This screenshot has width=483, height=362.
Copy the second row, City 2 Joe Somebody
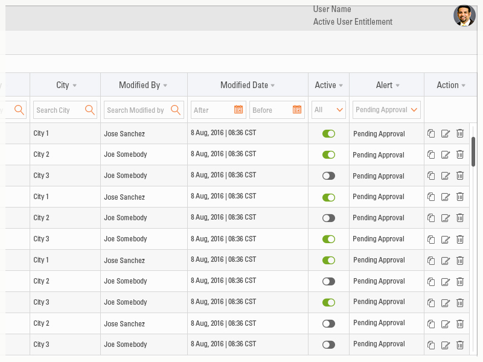431,154
